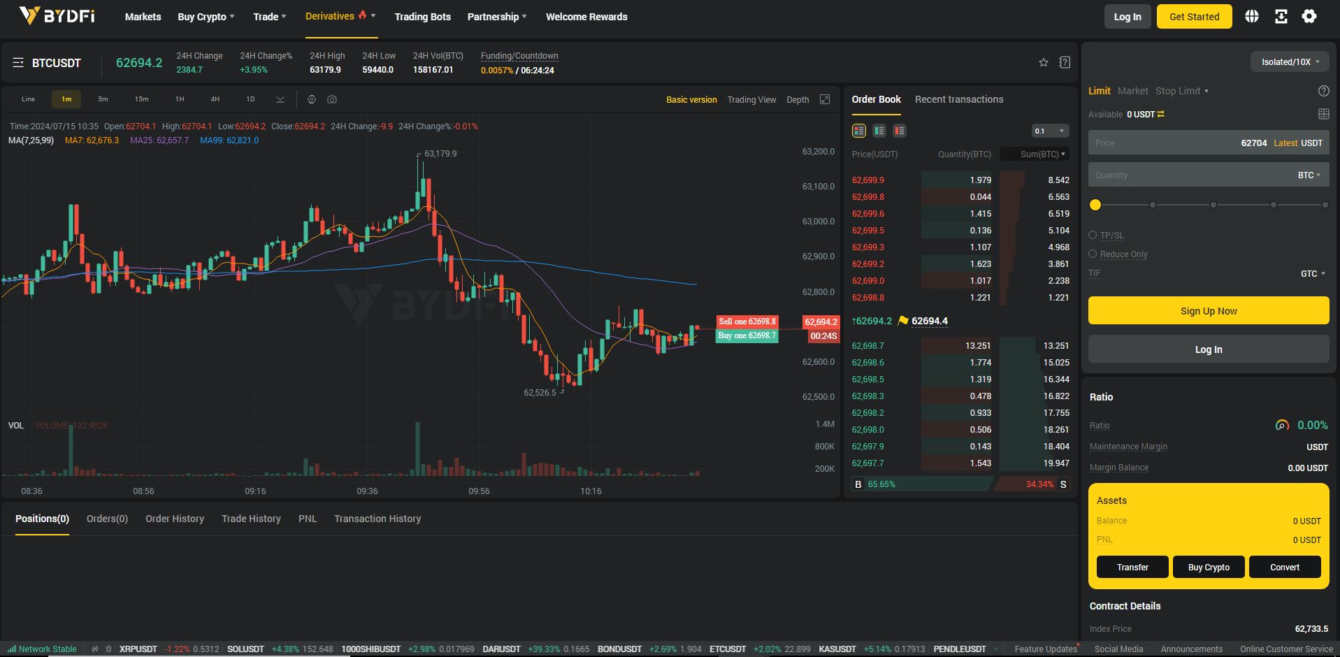Click the quantity slider yellow handle
This screenshot has width=1340, height=657.
tap(1095, 205)
